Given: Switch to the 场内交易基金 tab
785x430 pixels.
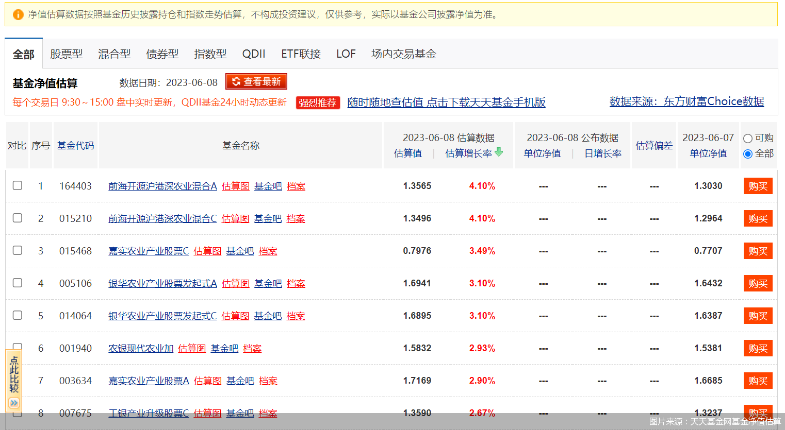Looking at the screenshot, I should 404,54.
